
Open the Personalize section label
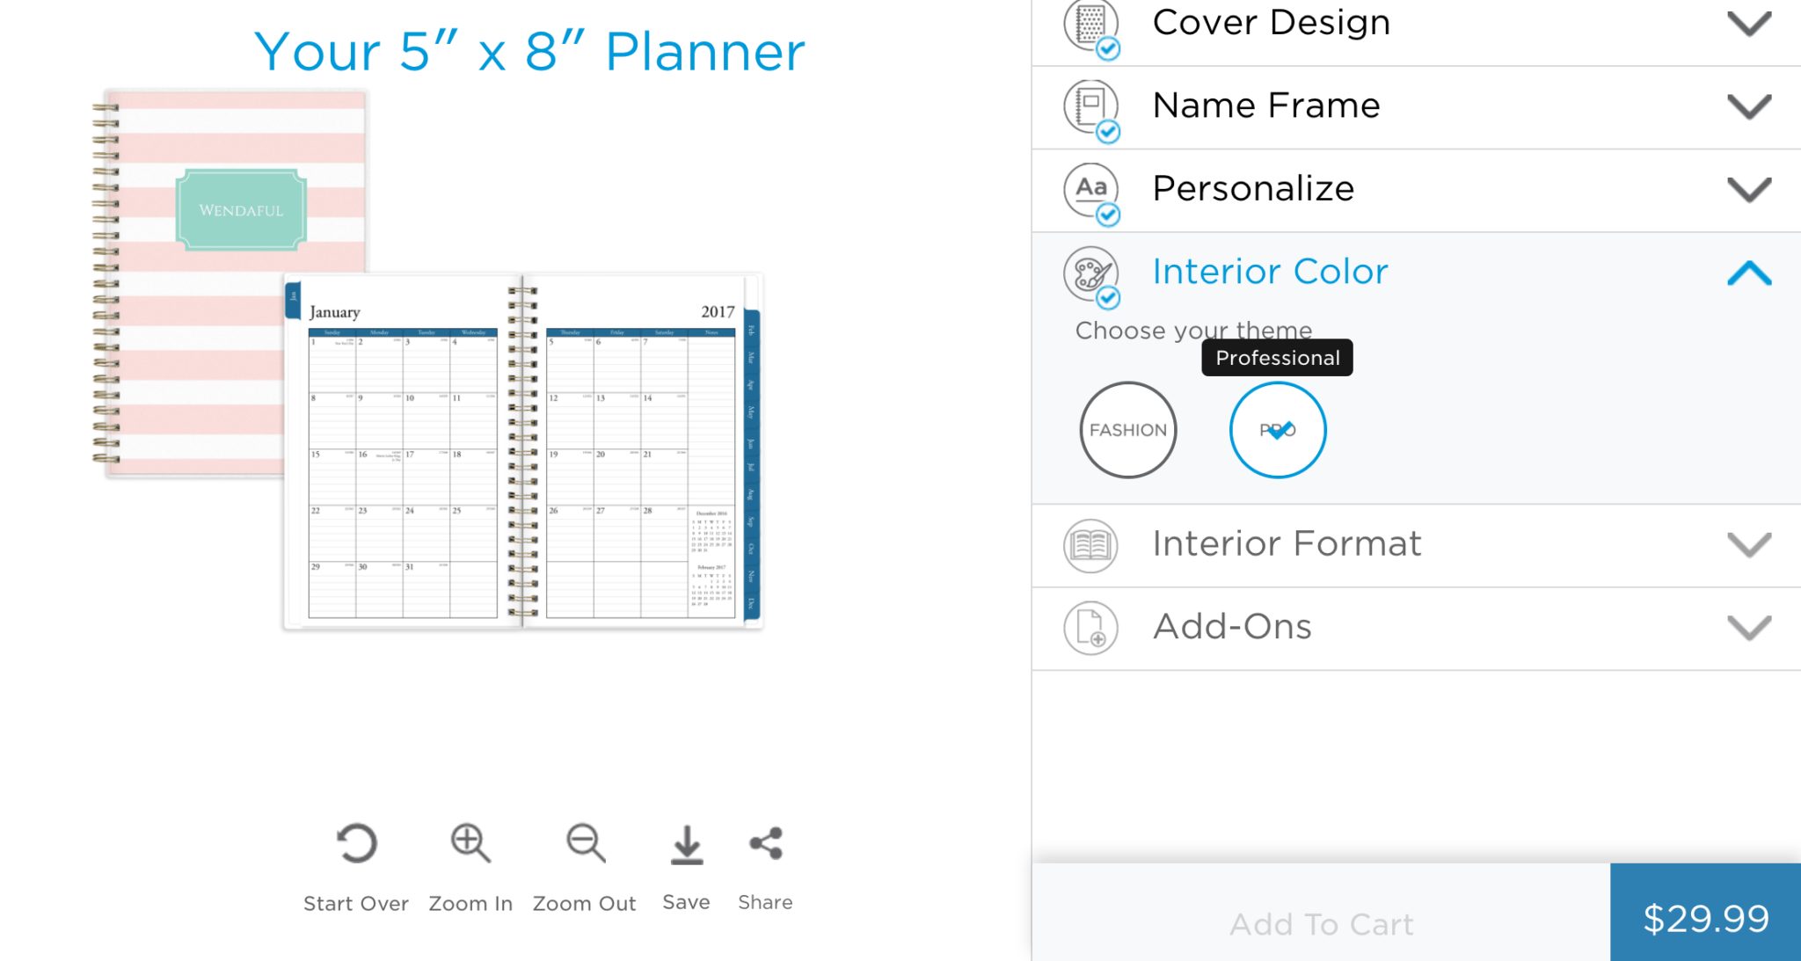1253,188
